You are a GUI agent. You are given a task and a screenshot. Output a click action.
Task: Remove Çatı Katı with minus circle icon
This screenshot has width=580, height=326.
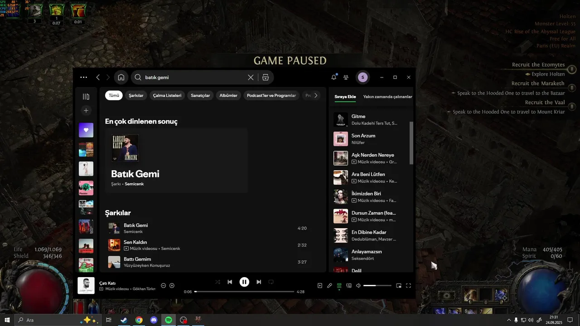point(164,286)
